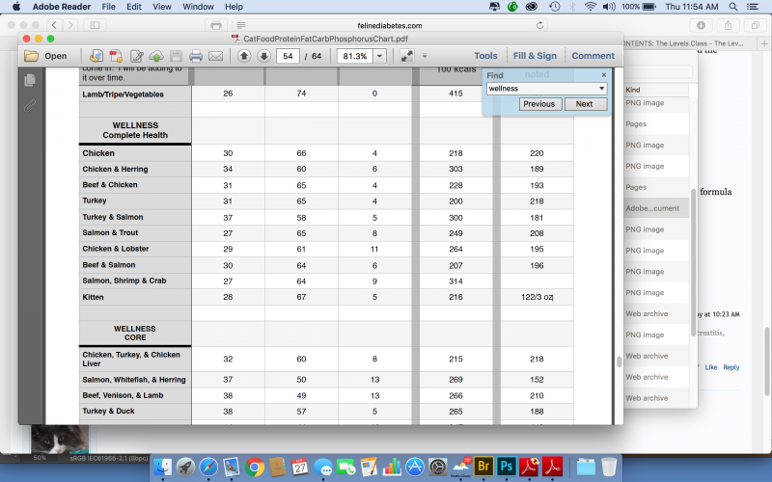772x482 pixels.
Task: Select the Adobe...cument row in Kind list
Action: pos(656,208)
